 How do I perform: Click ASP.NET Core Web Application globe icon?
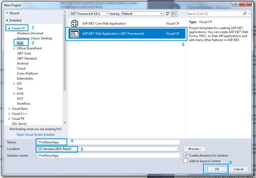tap(75, 23)
